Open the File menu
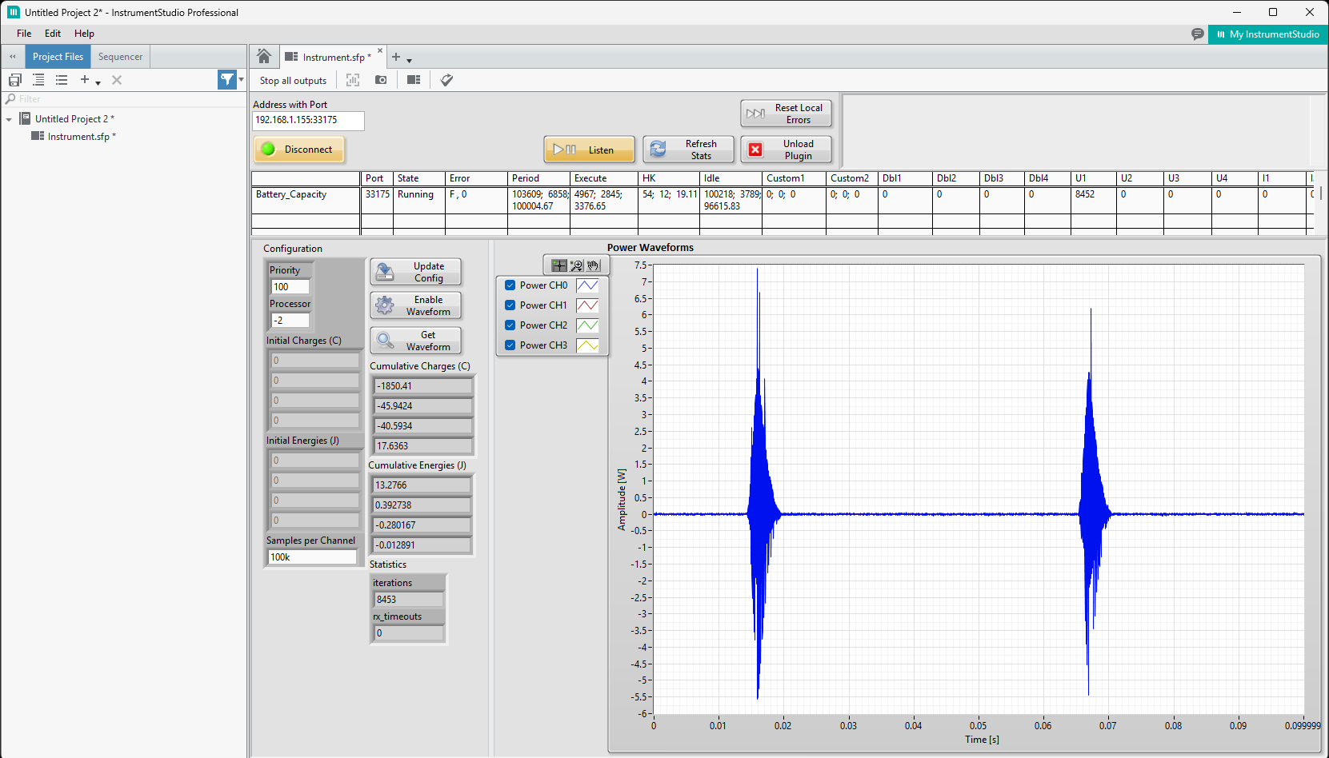 (24, 34)
